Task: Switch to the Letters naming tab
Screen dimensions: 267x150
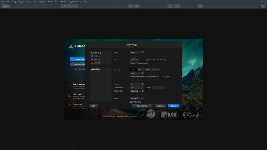Action: point(156,70)
